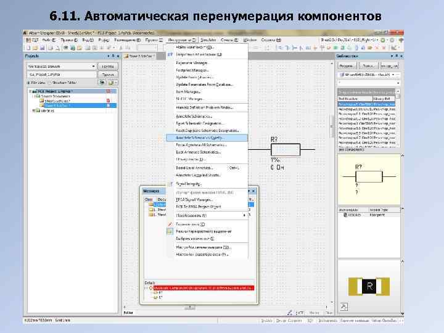Select Back Annotate Schematics entry
The image size is (444, 333).
(198, 152)
